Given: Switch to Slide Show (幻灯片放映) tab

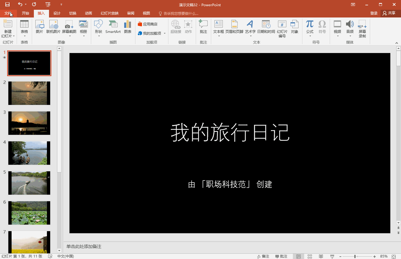Looking at the screenshot, I should (110, 13).
